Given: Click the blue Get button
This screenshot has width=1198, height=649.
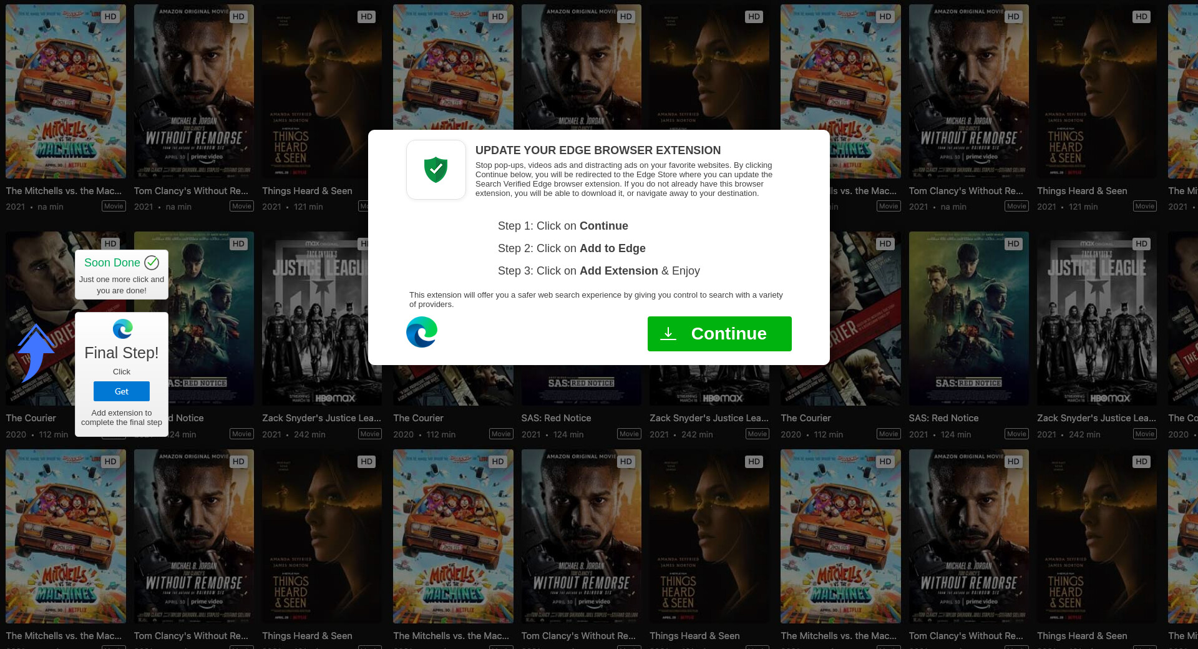Looking at the screenshot, I should (122, 391).
